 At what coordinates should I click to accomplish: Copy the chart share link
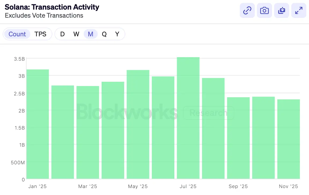(247, 10)
